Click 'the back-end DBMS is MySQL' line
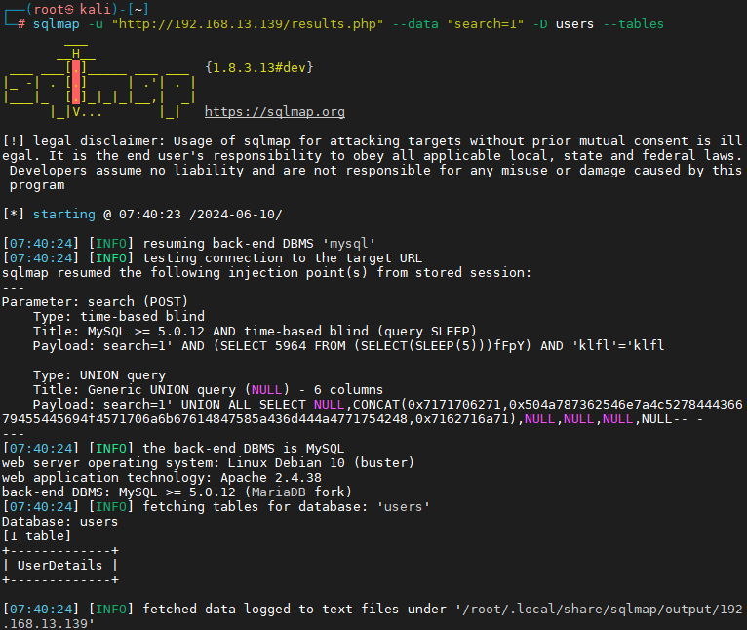 (x=173, y=449)
